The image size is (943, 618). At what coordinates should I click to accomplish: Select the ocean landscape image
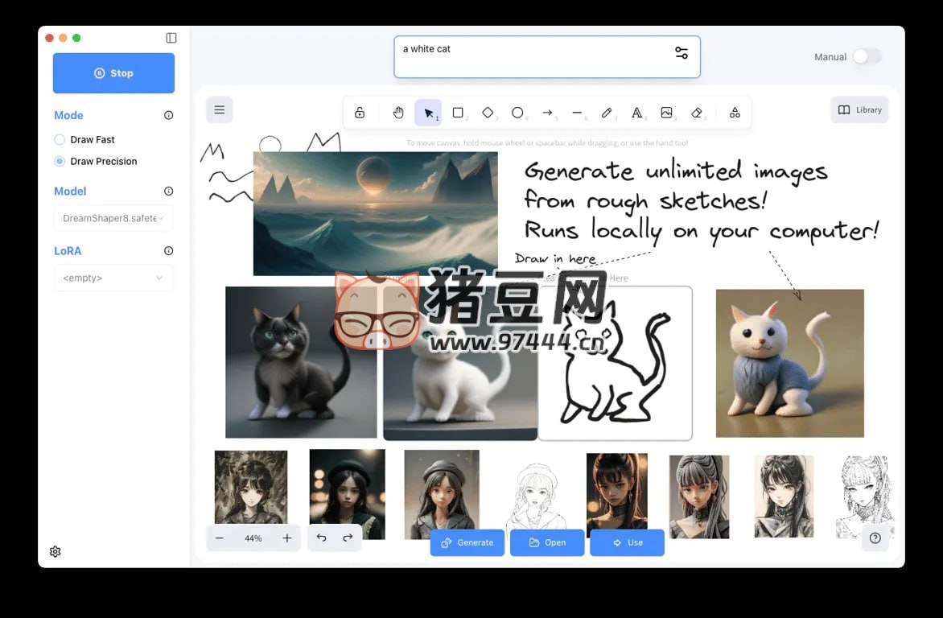(x=375, y=213)
